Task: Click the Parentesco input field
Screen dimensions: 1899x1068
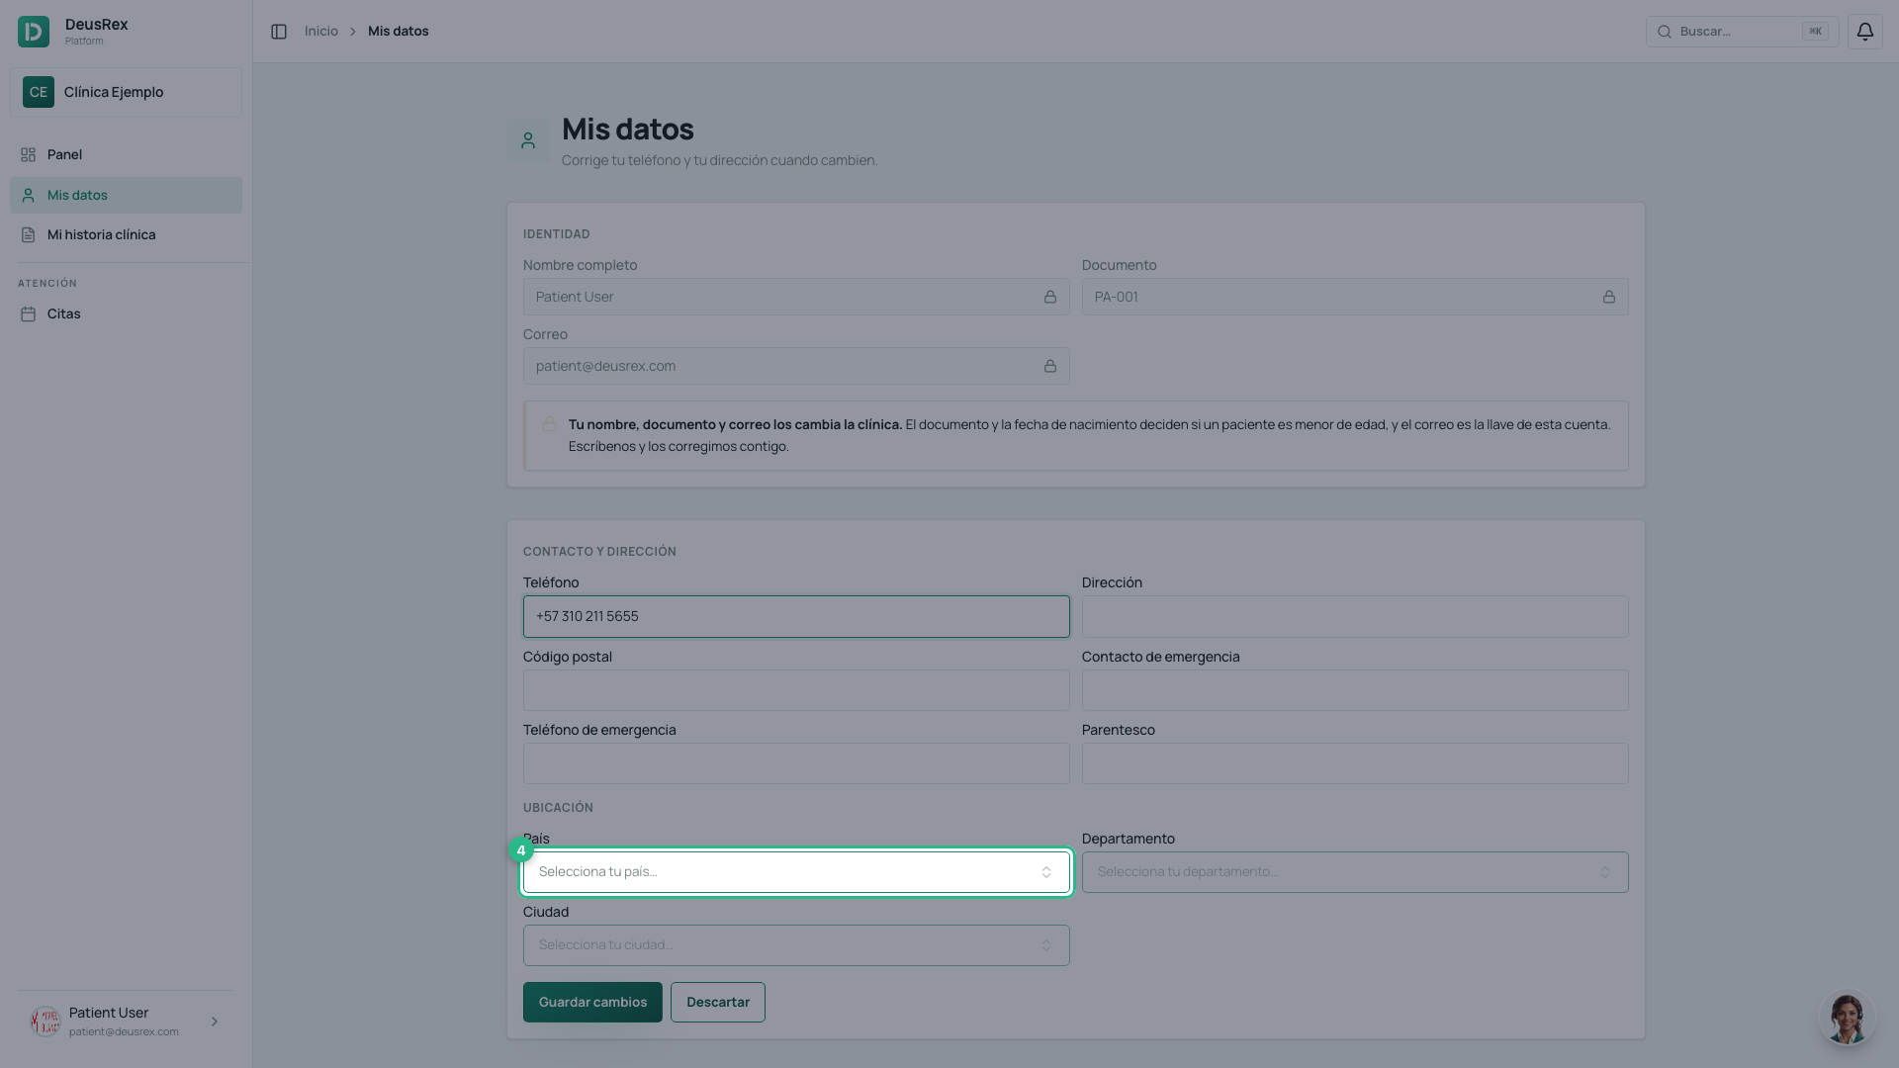Action: 1355,763
